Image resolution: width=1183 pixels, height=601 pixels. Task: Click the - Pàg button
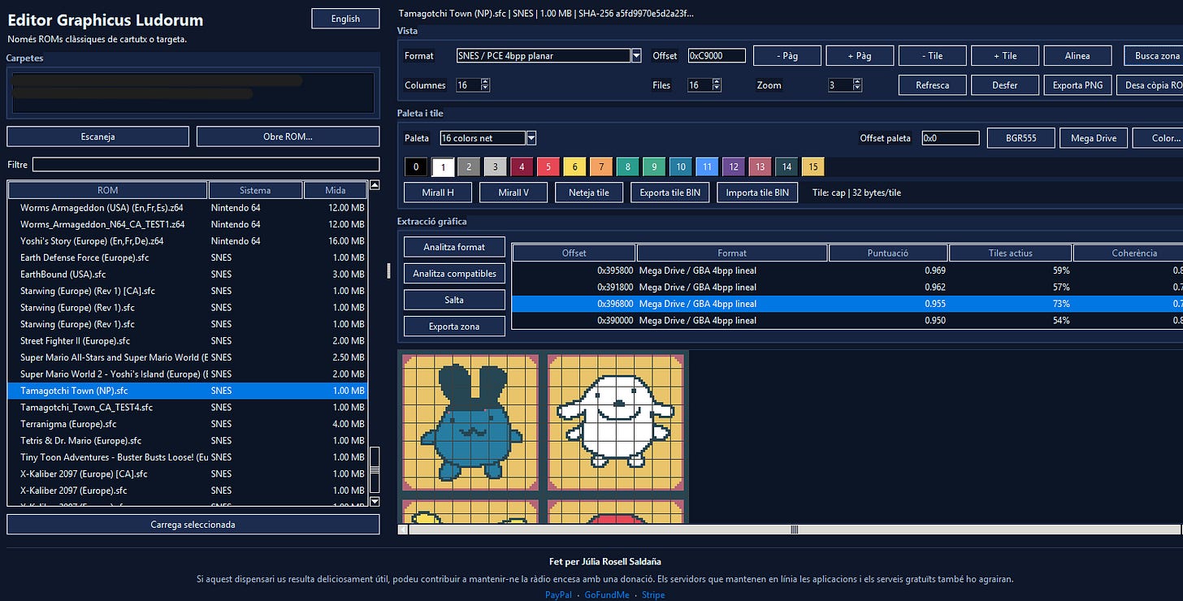[x=787, y=55]
